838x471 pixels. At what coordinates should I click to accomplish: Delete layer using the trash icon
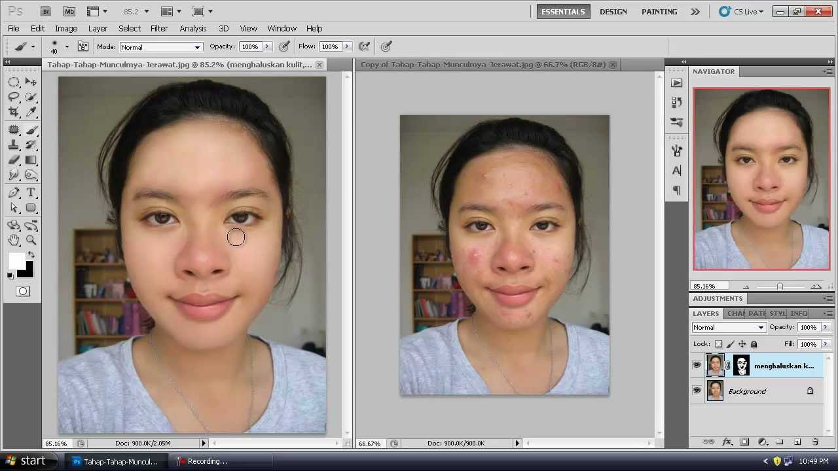tap(815, 442)
